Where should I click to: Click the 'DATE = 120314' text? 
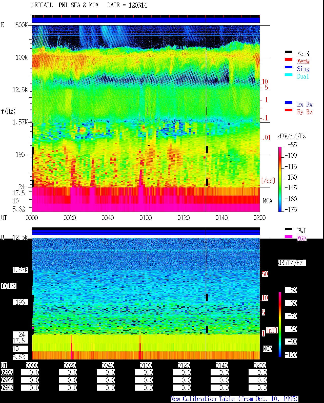click(x=127, y=5)
